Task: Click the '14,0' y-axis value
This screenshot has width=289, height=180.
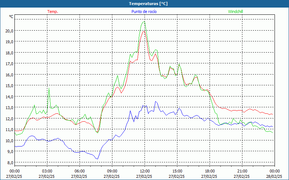Action: point(9,96)
